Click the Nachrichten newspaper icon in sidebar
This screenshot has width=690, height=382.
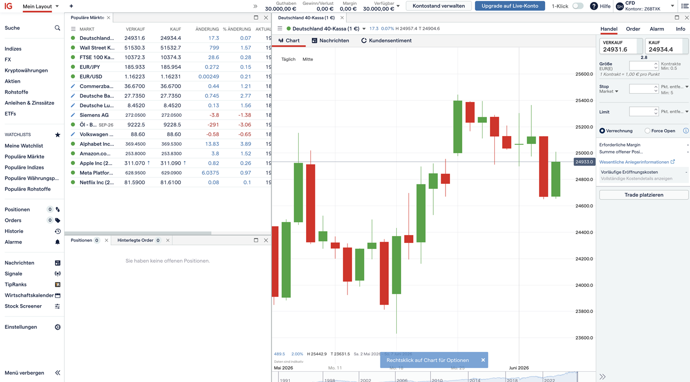(x=58, y=263)
